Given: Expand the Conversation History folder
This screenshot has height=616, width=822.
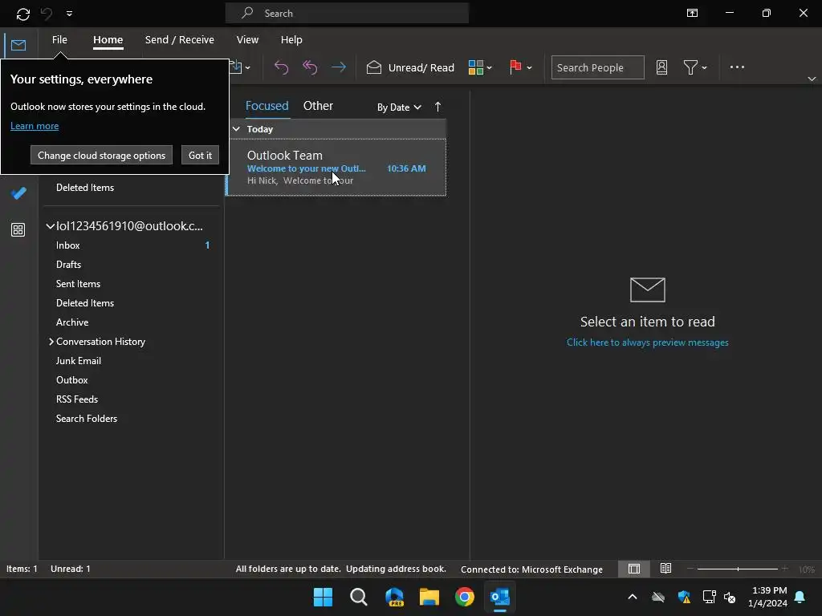Looking at the screenshot, I should click(x=51, y=342).
